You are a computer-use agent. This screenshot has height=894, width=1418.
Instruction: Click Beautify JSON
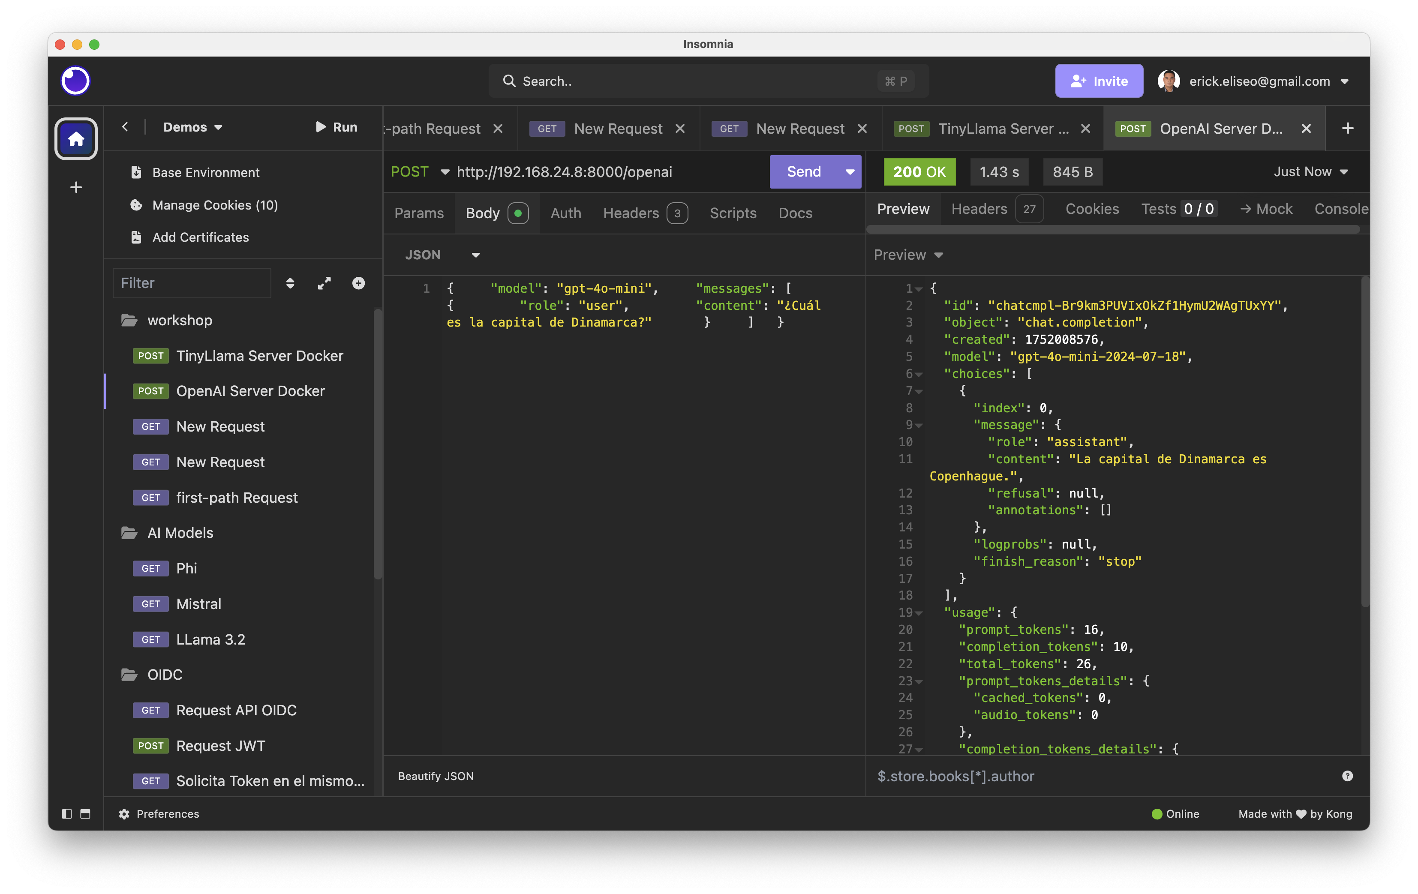coord(436,776)
